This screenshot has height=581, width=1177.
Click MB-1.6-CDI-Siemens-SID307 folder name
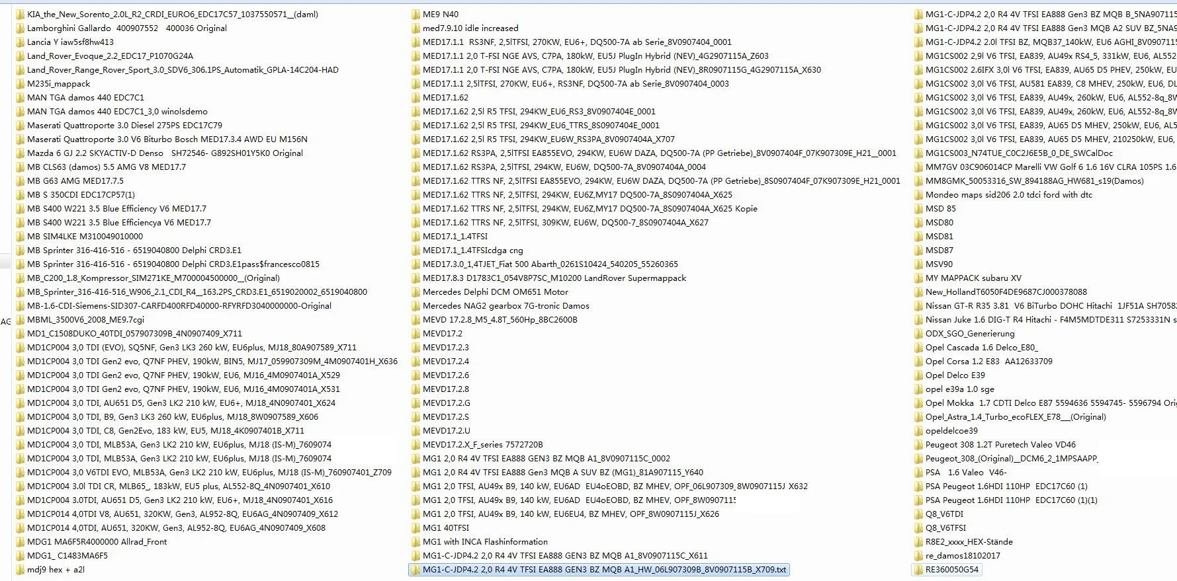[x=179, y=306]
